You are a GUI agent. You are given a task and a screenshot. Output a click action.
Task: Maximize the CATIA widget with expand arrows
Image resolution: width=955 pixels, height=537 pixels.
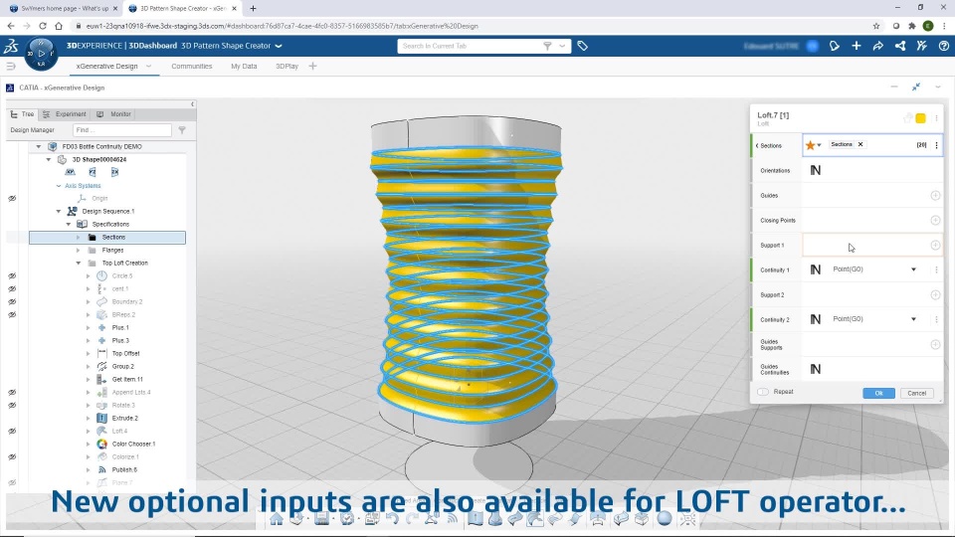[x=916, y=88]
